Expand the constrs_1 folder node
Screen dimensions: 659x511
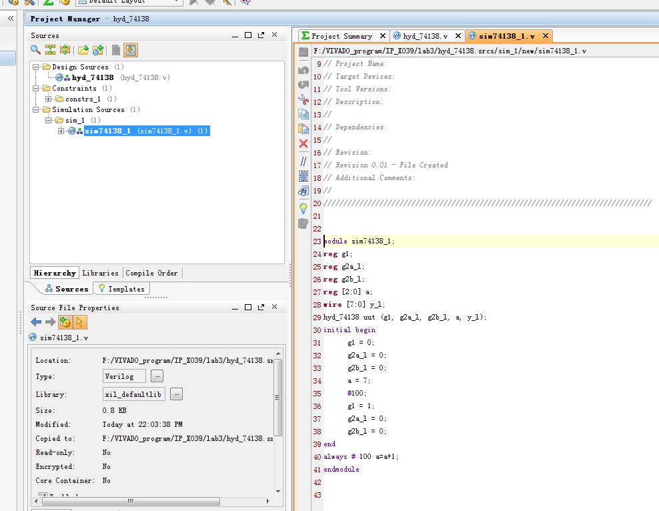point(49,99)
